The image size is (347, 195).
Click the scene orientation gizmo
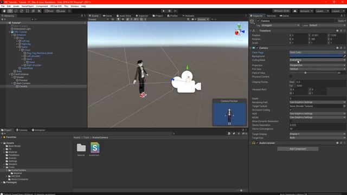coord(240,32)
